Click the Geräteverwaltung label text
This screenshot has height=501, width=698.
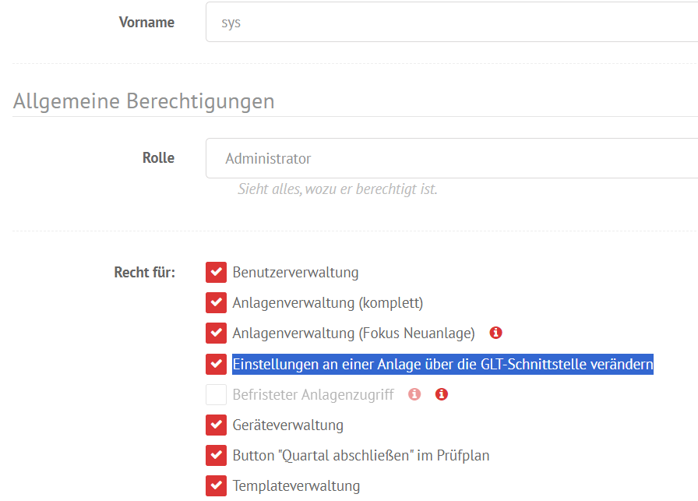[287, 425]
